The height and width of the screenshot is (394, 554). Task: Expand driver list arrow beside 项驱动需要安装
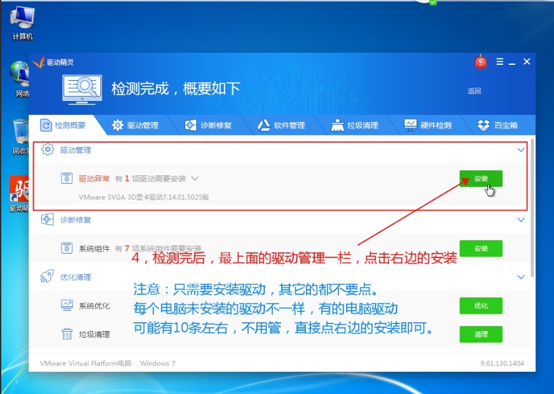point(195,179)
